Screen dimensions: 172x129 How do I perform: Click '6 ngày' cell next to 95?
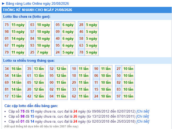coord(68,45)
